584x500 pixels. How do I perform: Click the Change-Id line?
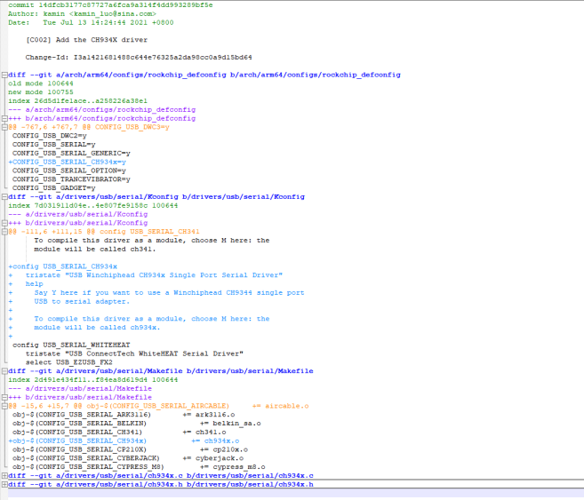tap(139, 58)
